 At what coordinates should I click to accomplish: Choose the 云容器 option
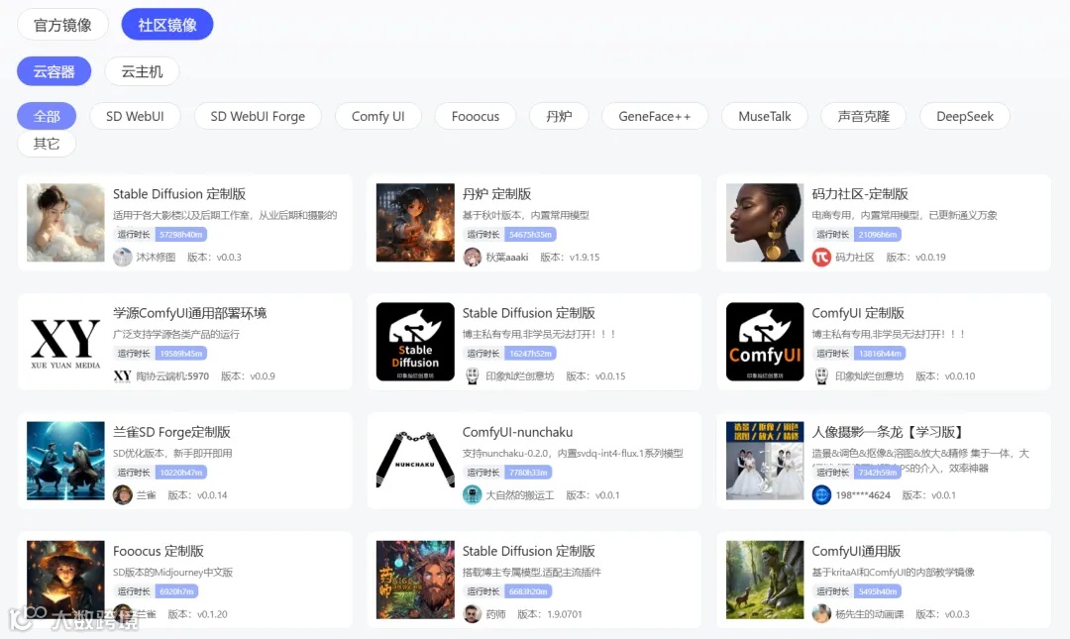53,71
